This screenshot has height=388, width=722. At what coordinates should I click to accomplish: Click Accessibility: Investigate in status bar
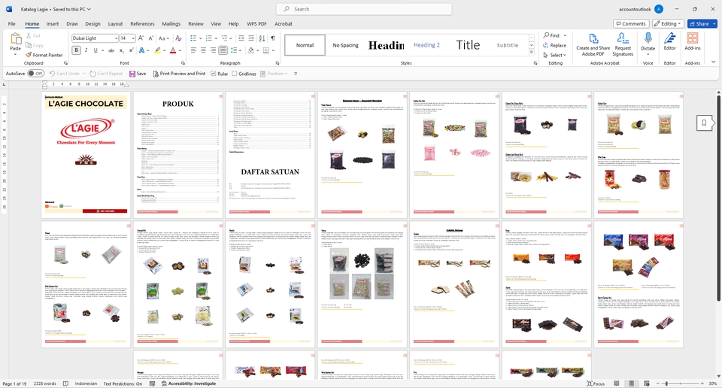(x=188, y=383)
